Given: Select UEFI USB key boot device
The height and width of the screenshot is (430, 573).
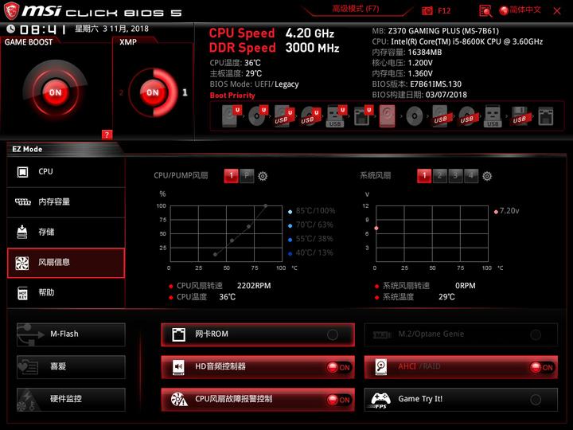Looking at the screenshot, I should [x=336, y=116].
